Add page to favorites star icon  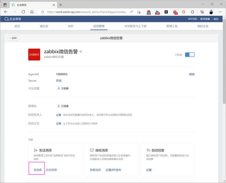click(139, 12)
